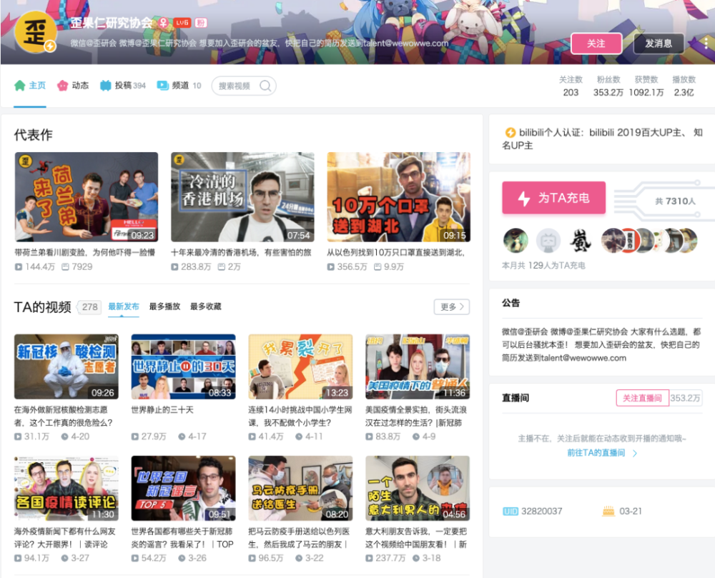Screen dimensions: 715x578
Task: Click title 从以色列找到10万只口罩
Action: (396, 252)
